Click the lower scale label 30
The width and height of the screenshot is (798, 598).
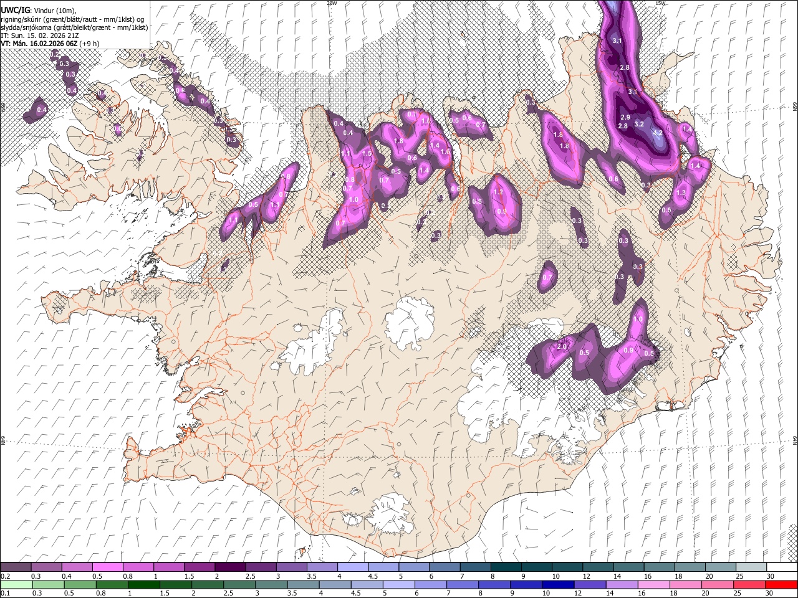click(769, 593)
